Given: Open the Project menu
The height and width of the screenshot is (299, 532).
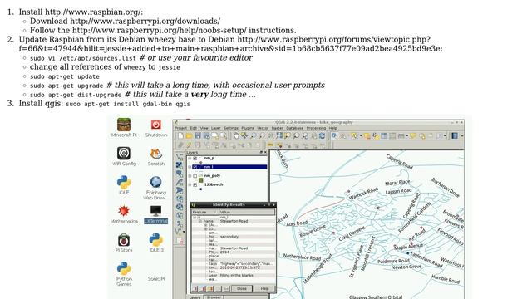Looking at the screenshot, I should tap(180, 128).
